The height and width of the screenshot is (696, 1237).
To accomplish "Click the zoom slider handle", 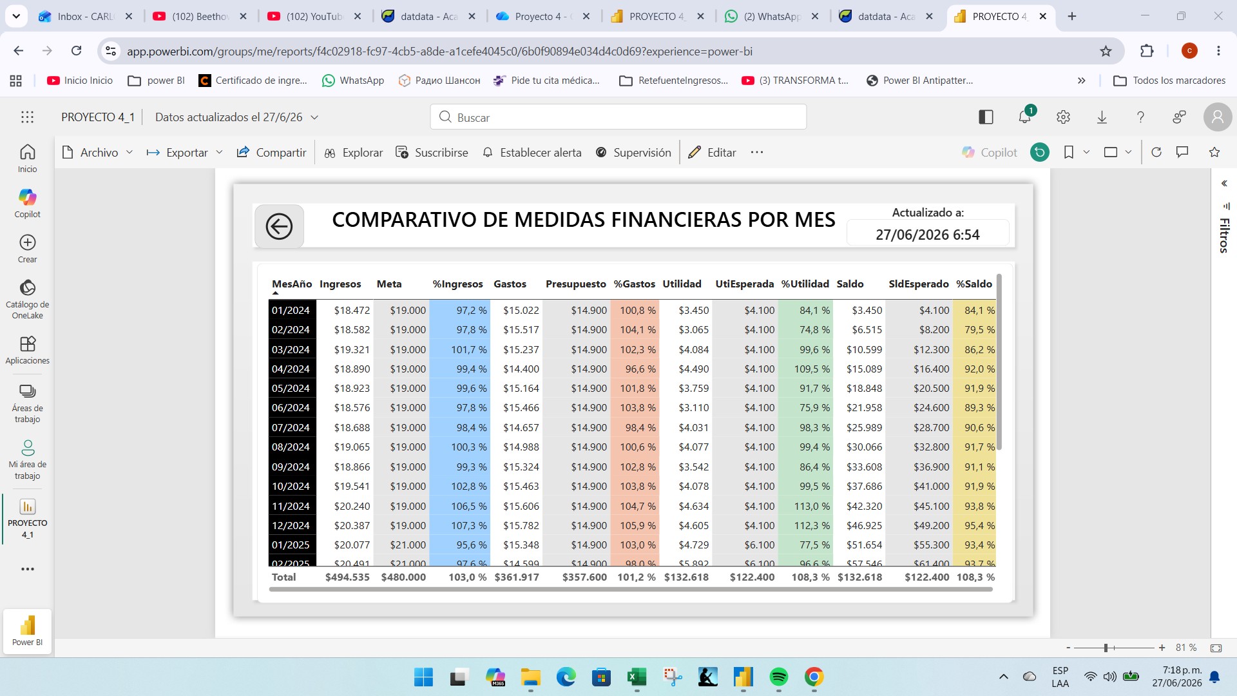I will (1106, 648).
